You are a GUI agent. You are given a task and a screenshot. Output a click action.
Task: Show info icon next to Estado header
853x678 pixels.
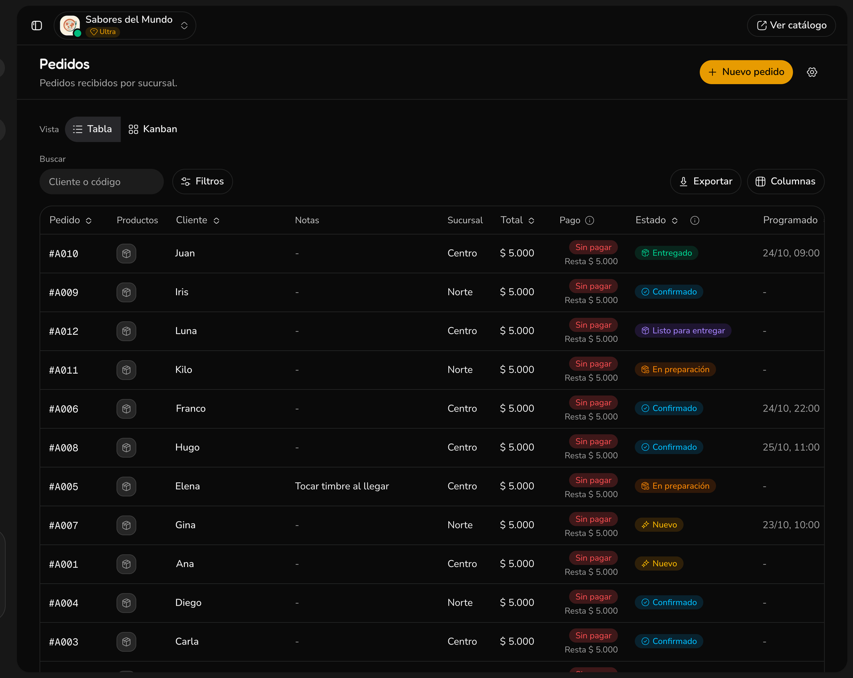(695, 221)
